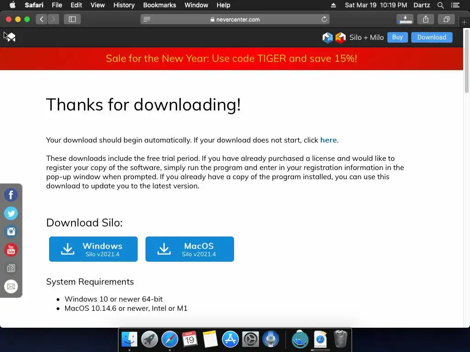Viewport: 470px width, 352px height.
Task: Open Notification Center list icon
Action: pyautogui.click(x=455, y=5)
